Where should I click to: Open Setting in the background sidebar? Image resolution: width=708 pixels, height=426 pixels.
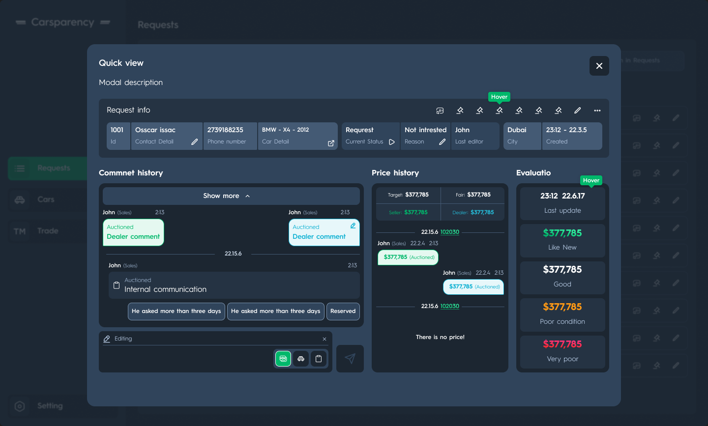click(x=48, y=406)
